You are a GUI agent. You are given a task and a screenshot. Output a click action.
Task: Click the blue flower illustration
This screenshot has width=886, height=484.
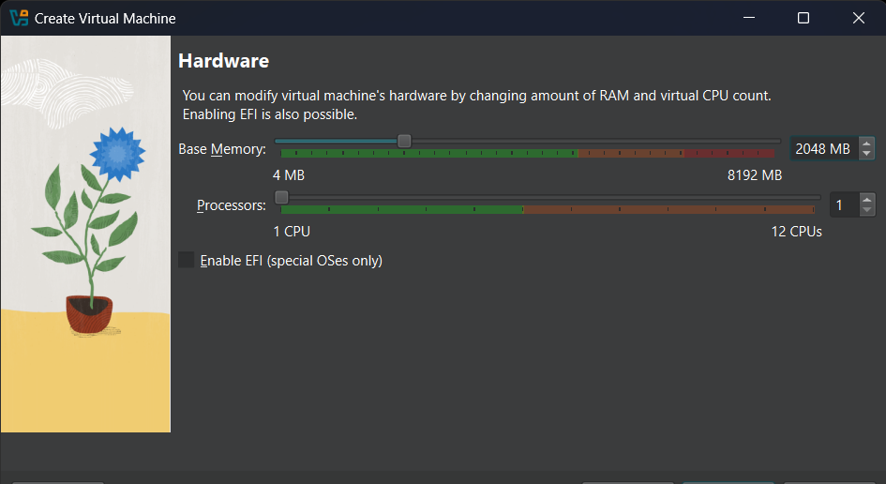tap(117, 154)
